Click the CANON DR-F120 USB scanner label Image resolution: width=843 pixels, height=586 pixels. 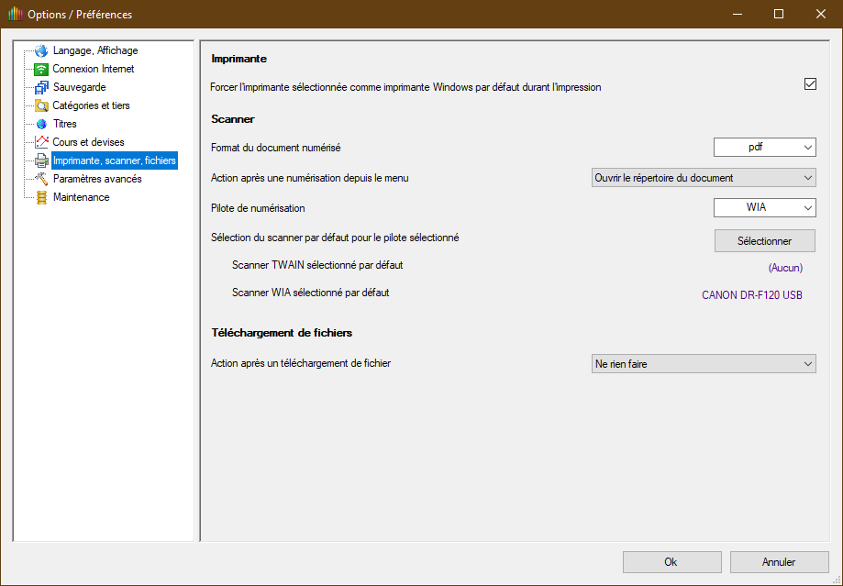(751, 295)
